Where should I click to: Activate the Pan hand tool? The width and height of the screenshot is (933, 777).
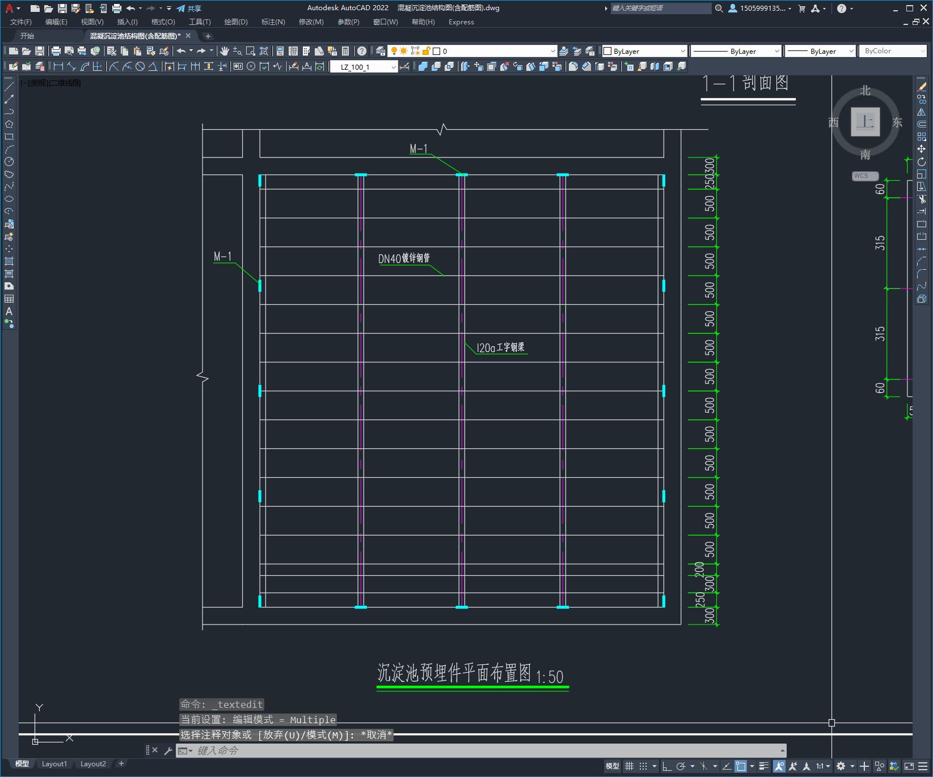pyautogui.click(x=225, y=51)
